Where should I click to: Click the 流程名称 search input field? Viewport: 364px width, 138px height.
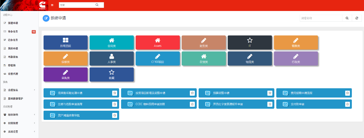point(320,18)
